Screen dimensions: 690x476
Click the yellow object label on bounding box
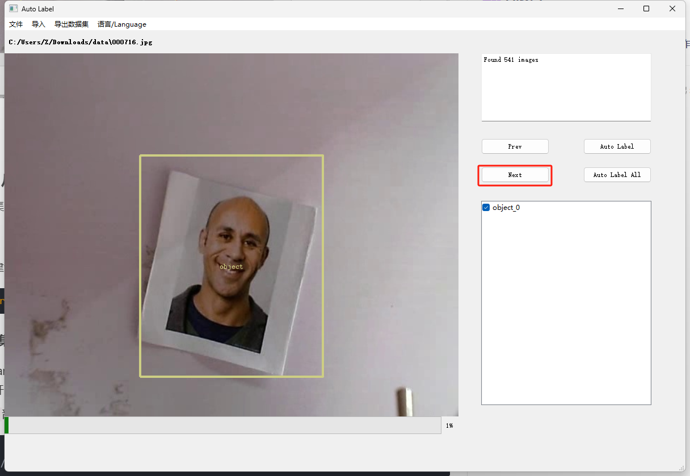[231, 267]
